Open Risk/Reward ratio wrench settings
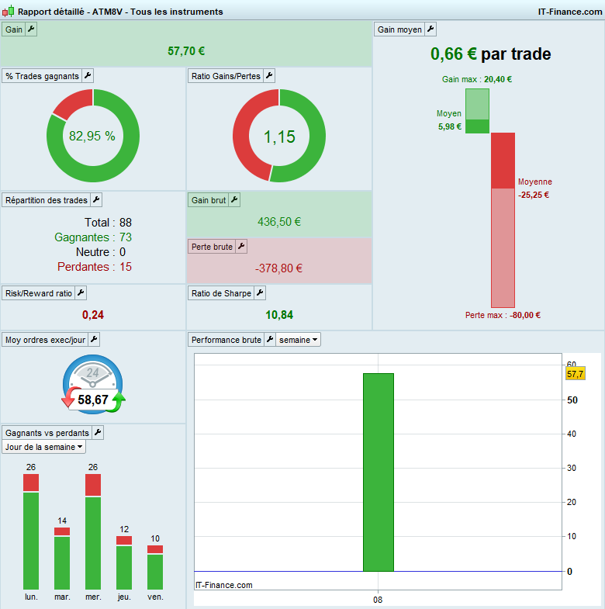Viewport: 605px width, 609px height. pyautogui.click(x=81, y=293)
